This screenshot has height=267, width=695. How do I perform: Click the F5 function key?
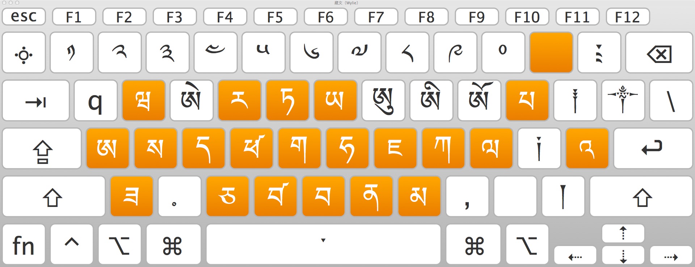click(275, 17)
